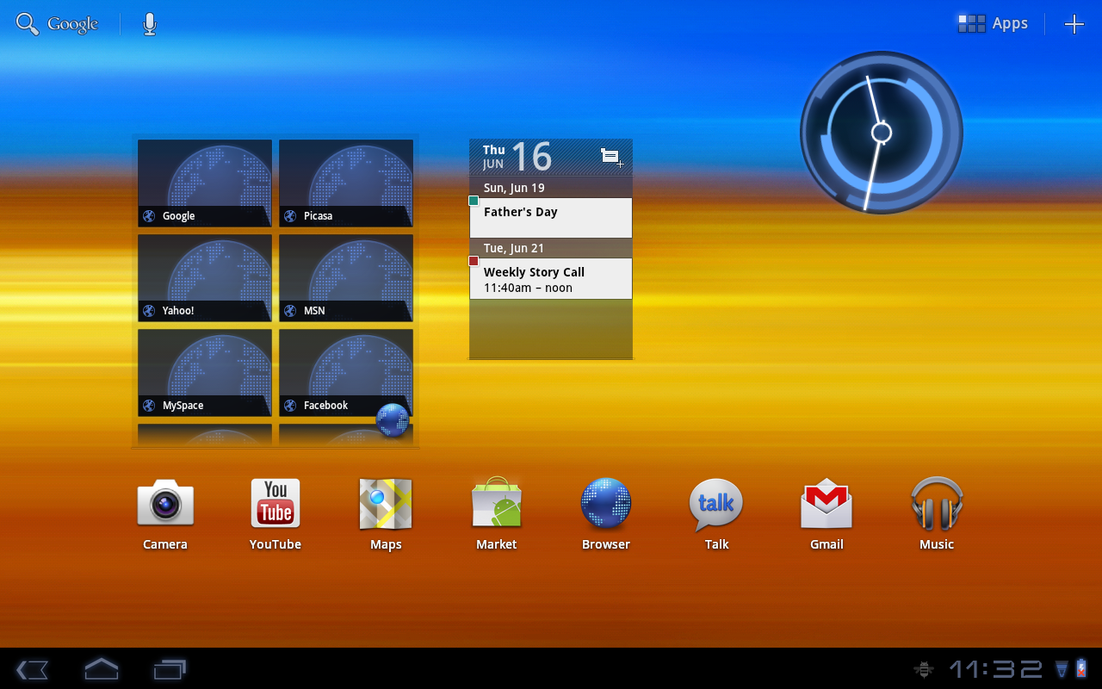Tap the system clock showing 11:32
The image size is (1102, 689).
coord(995,669)
